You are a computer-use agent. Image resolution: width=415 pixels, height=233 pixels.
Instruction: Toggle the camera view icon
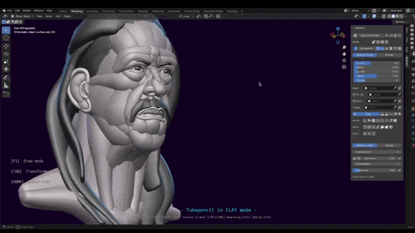coord(344,61)
